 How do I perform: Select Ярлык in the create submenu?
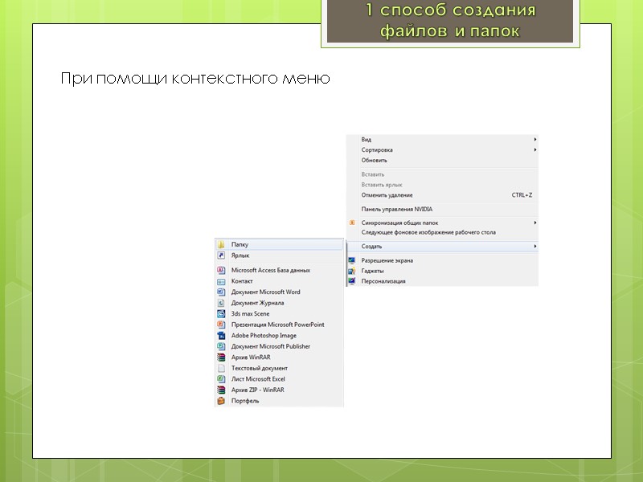279,255
